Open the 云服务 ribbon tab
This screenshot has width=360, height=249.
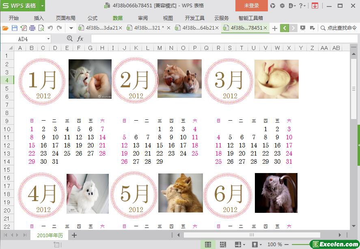pos(221,18)
